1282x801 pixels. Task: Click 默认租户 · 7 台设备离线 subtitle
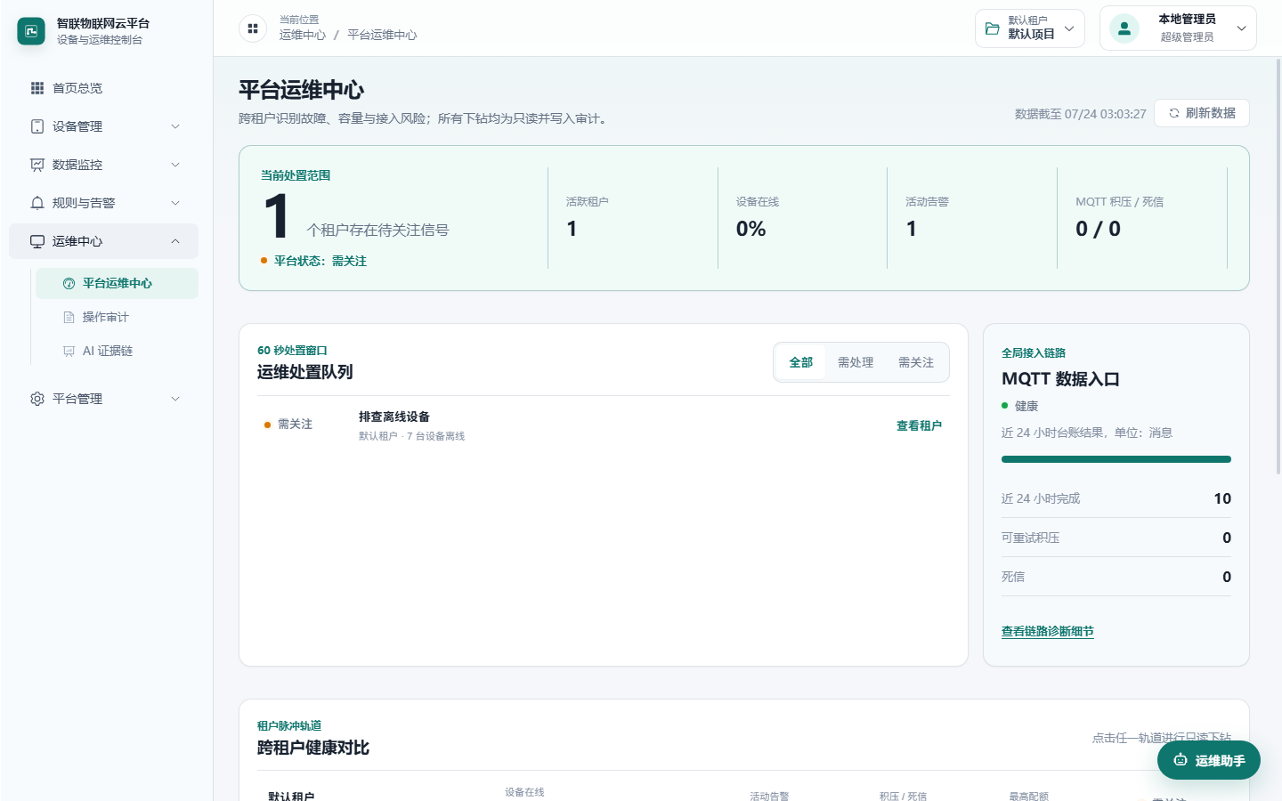click(411, 436)
